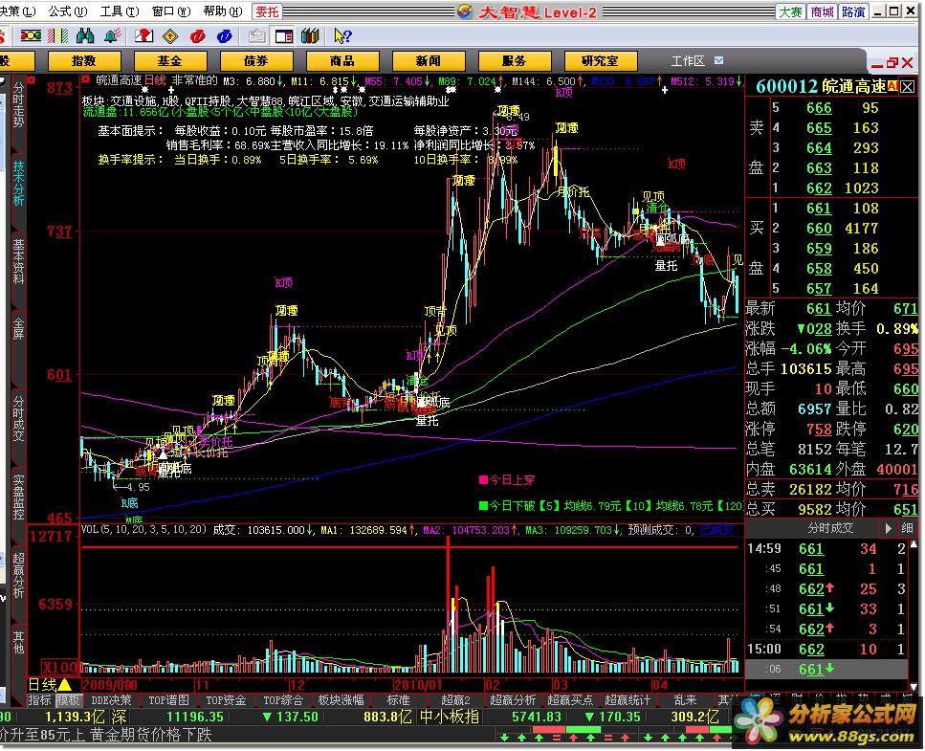Click the chart with red question mark icon

point(143,36)
